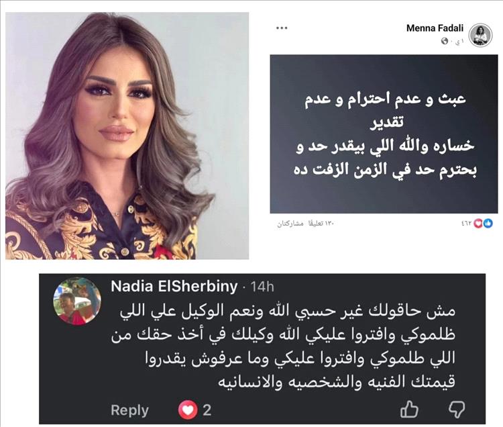503x427 pixels.
Task: Click the red heart reaction on post
Action: (x=478, y=223)
